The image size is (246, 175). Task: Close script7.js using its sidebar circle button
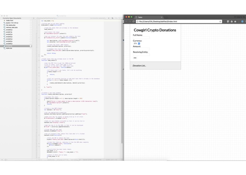(x=30, y=46)
